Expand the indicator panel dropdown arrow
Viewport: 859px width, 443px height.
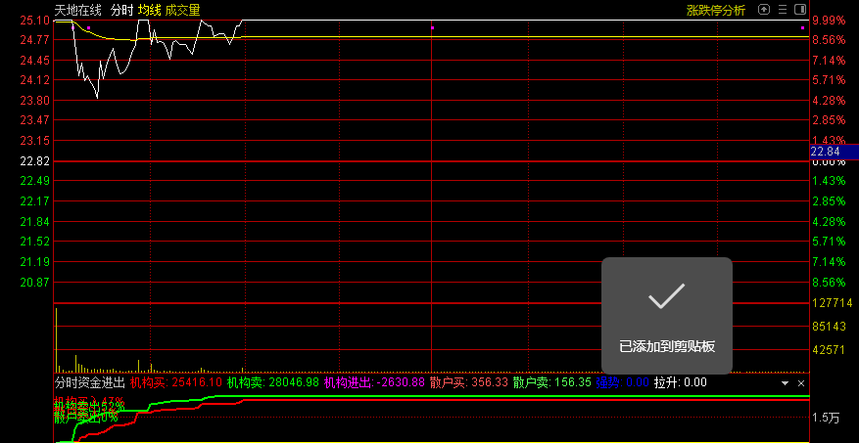(785, 383)
